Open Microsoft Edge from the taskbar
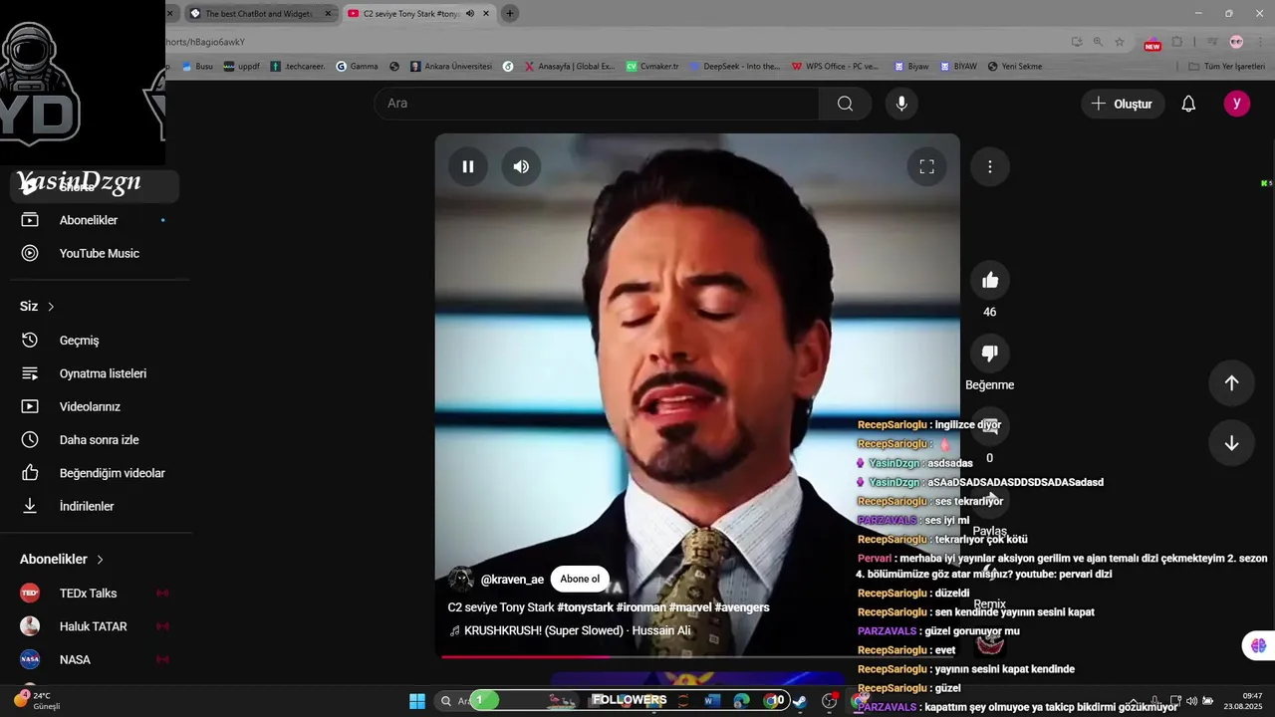The height and width of the screenshot is (717, 1275). click(x=741, y=701)
